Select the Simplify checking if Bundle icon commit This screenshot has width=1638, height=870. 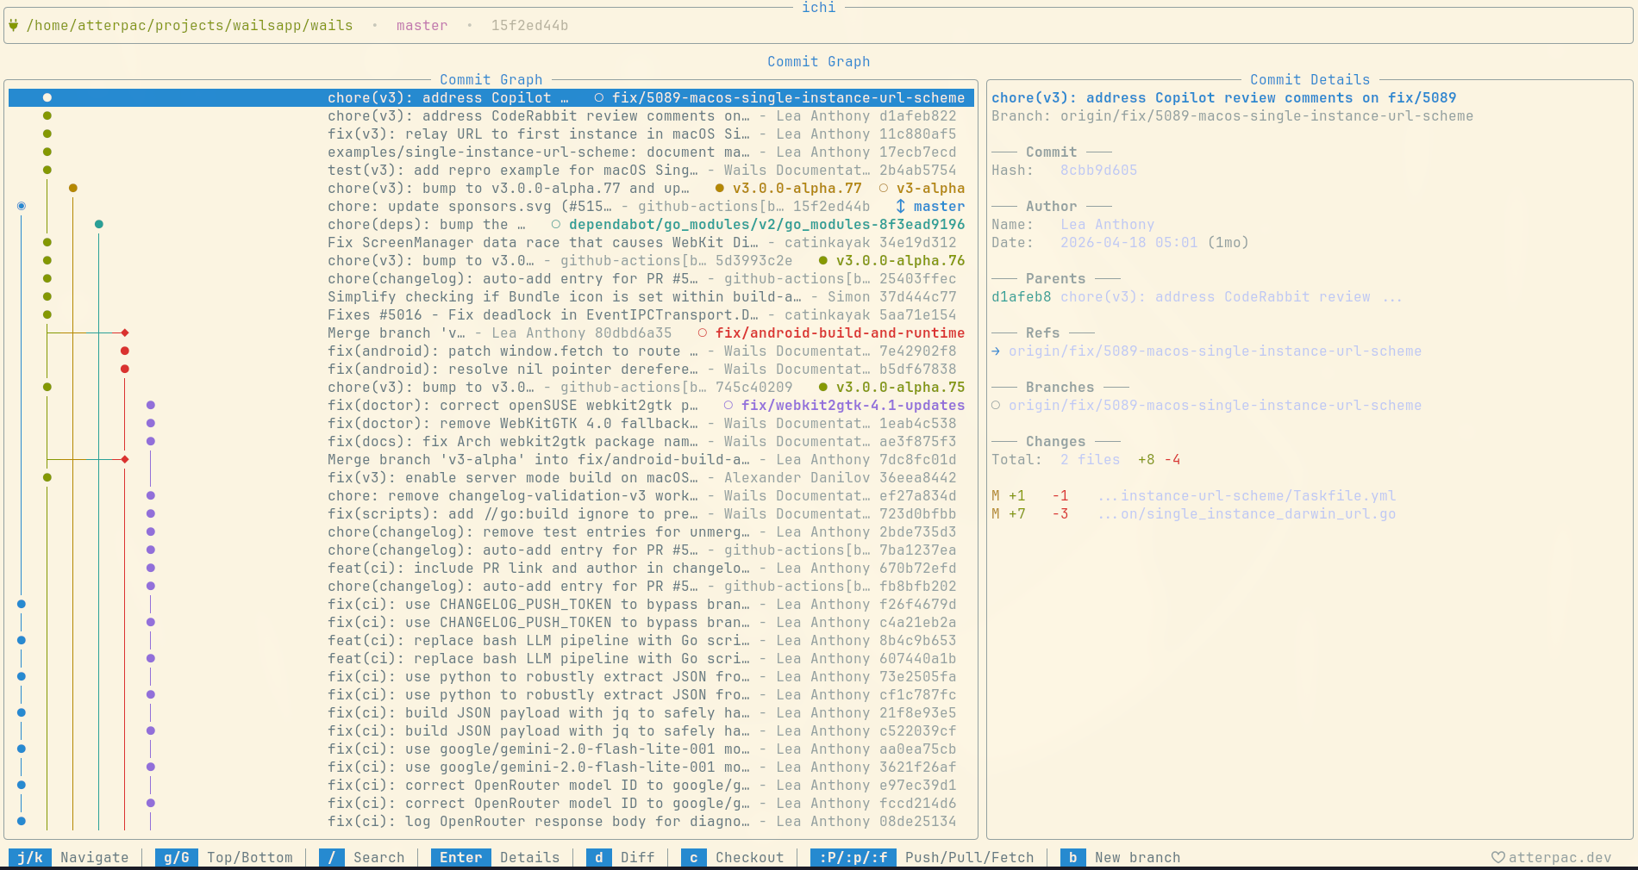(491, 296)
